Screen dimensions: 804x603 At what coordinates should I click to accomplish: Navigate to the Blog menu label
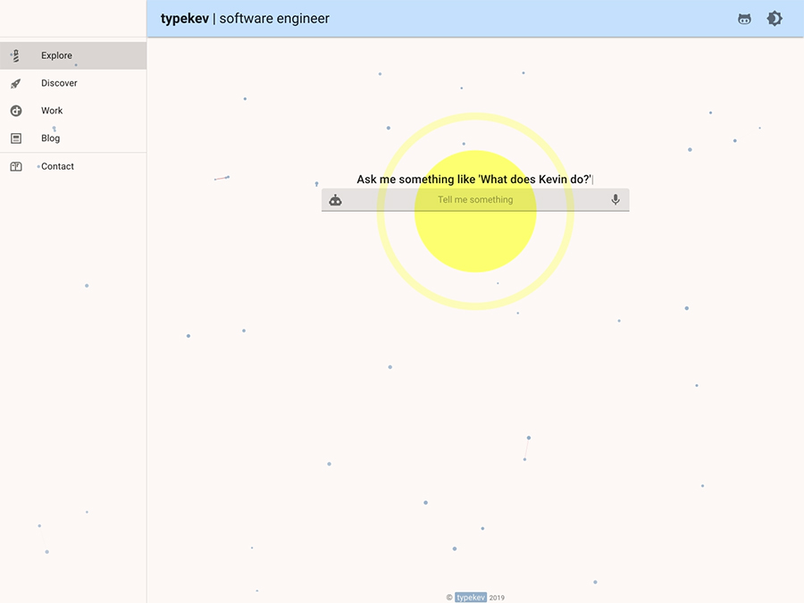pyautogui.click(x=51, y=138)
